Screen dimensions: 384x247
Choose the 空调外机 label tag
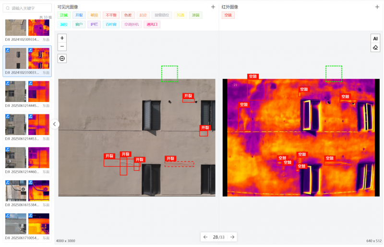[x=132, y=24]
